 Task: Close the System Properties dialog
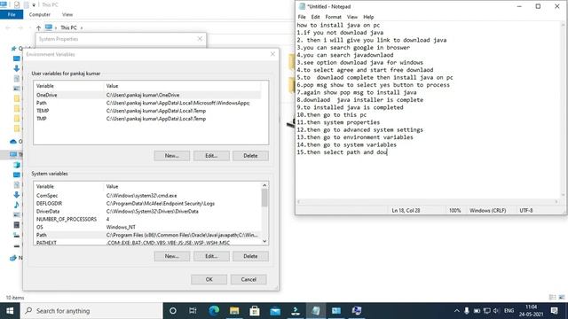[x=200, y=39]
